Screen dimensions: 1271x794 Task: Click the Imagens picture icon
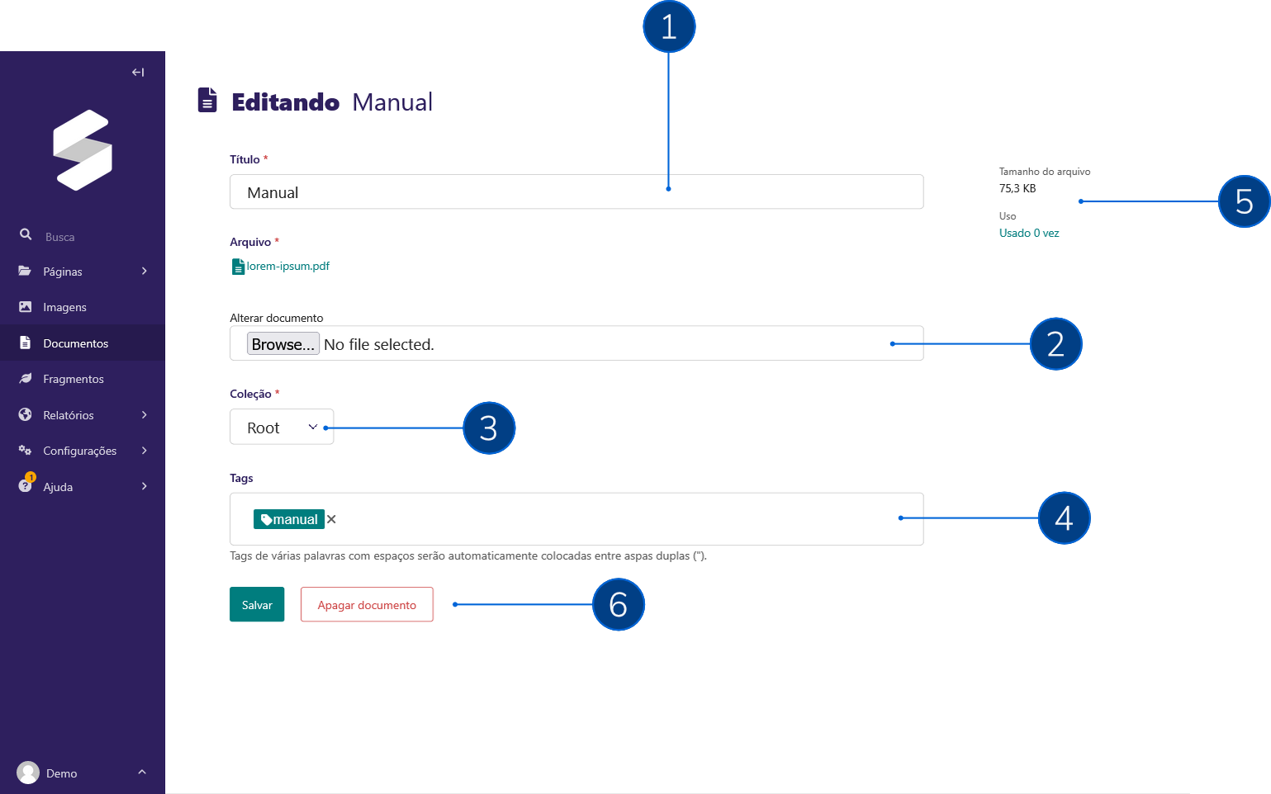coord(25,306)
